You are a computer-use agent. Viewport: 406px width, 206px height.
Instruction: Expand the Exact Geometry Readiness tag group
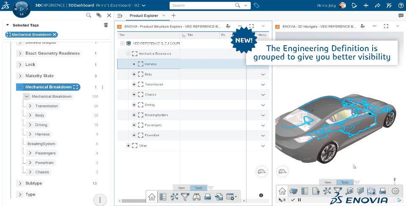point(20,53)
